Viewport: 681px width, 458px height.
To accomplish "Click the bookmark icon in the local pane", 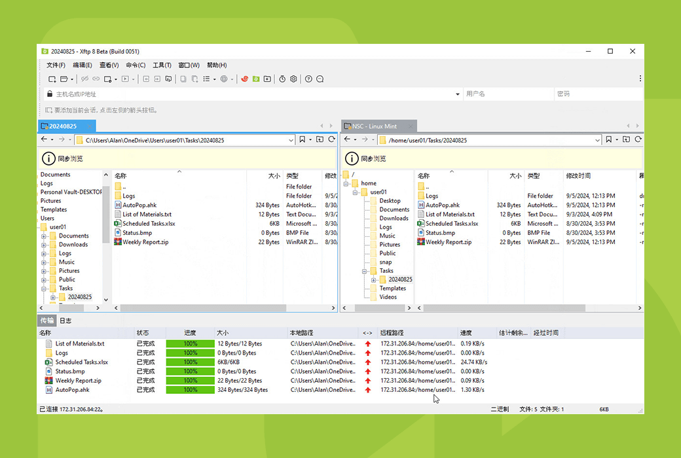I will pyautogui.click(x=303, y=139).
